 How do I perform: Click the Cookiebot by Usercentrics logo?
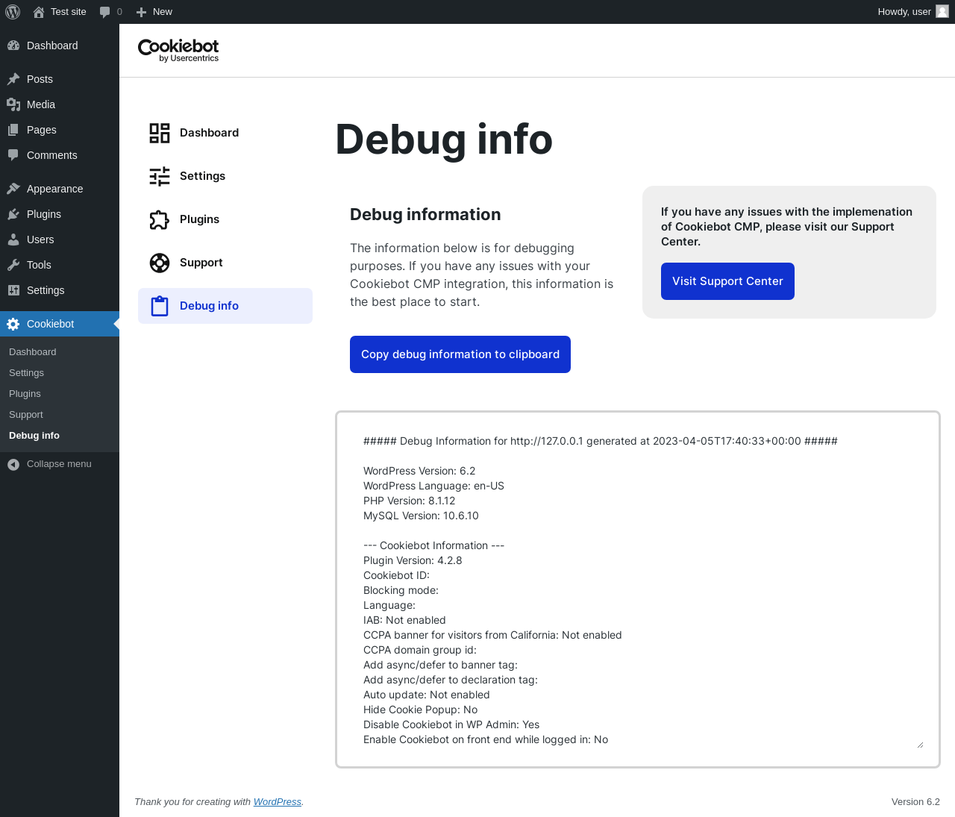pos(178,50)
